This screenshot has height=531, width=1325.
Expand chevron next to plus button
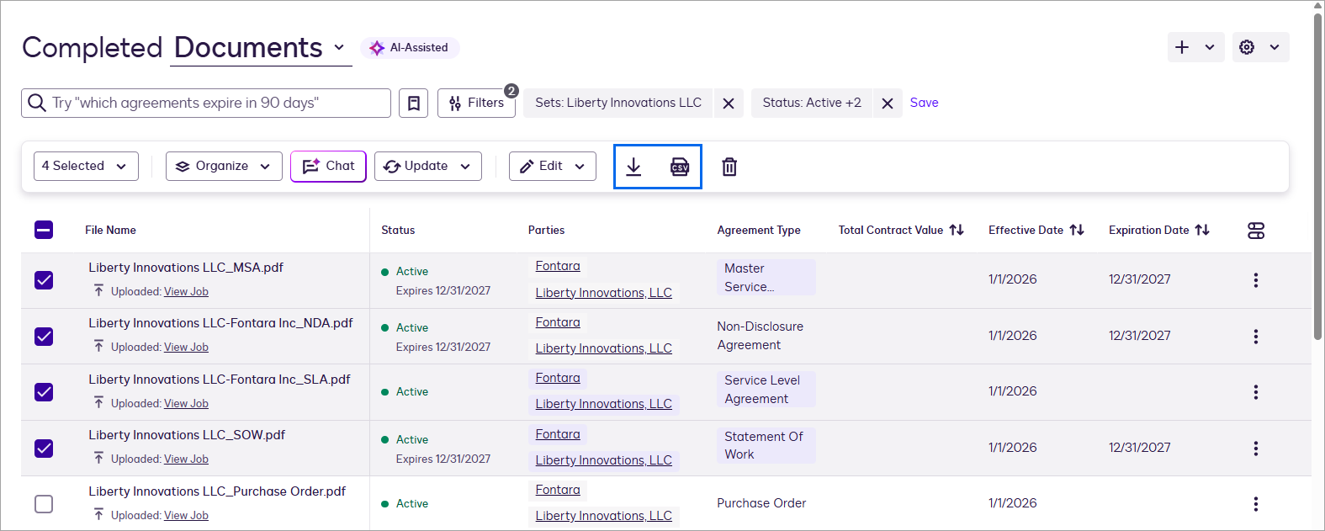coord(1210,47)
